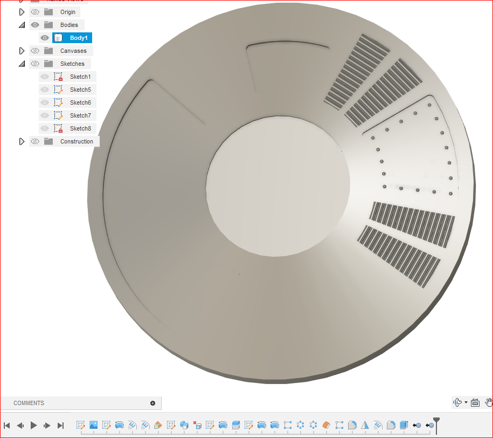
Task: Expand the Origin folder
Action: click(x=22, y=11)
